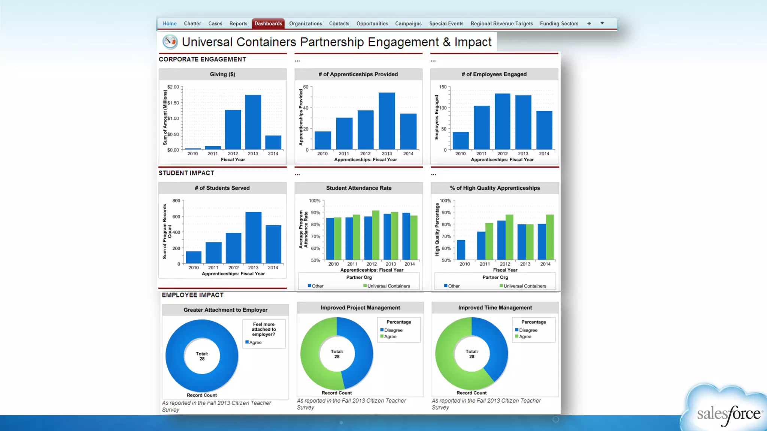767x431 pixels.
Task: Click the donut center of Improved Project Management
Action: click(337, 354)
